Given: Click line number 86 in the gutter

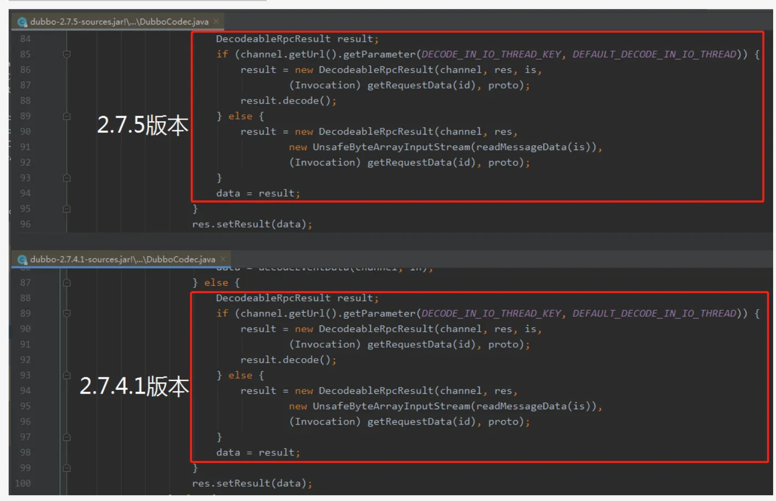Looking at the screenshot, I should 25,70.
